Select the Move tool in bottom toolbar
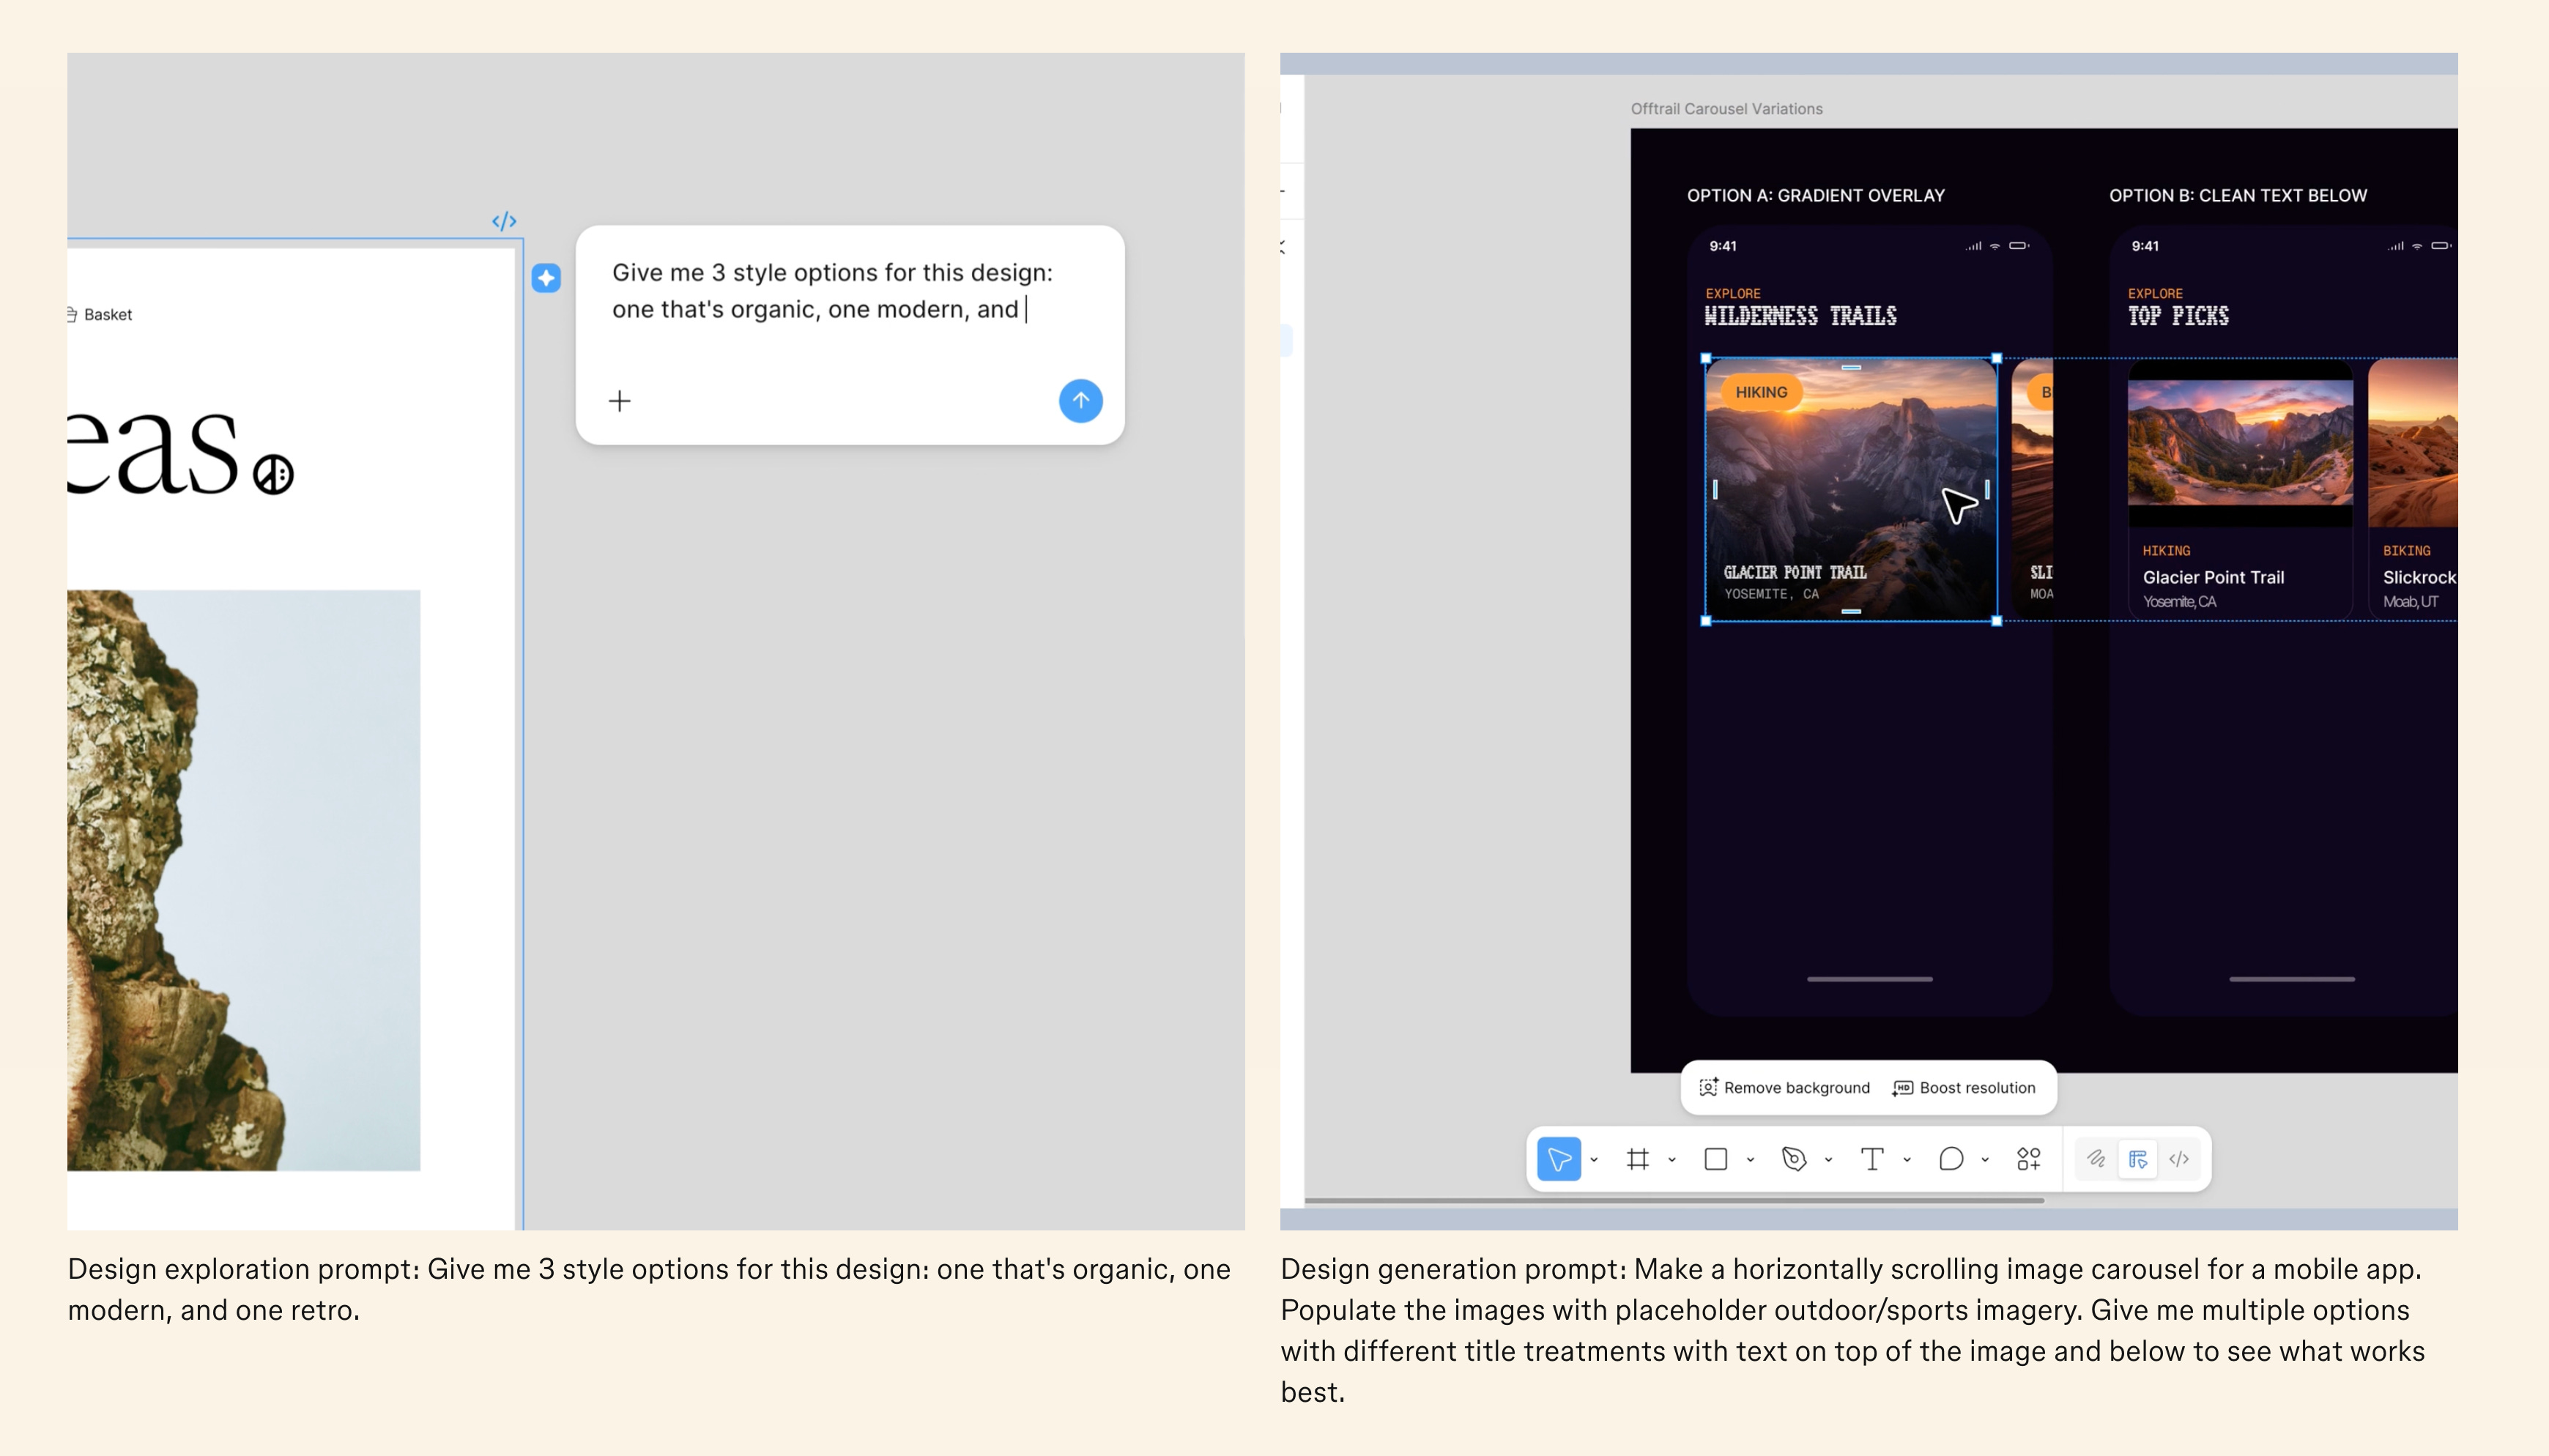The height and width of the screenshot is (1456, 2549). [1558, 1159]
